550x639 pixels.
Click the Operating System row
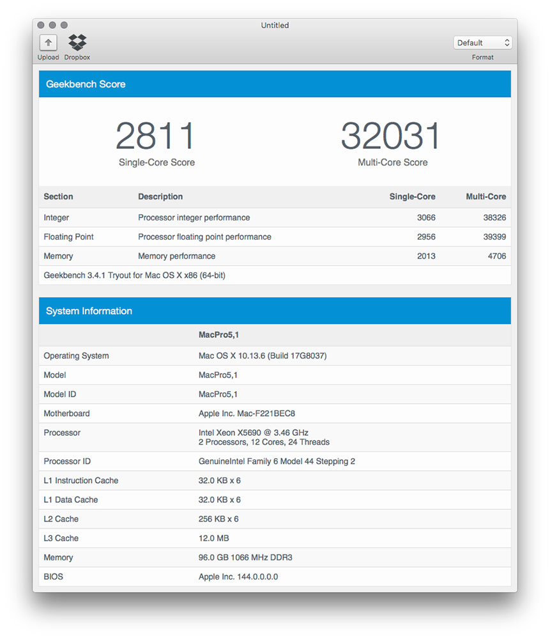275,356
